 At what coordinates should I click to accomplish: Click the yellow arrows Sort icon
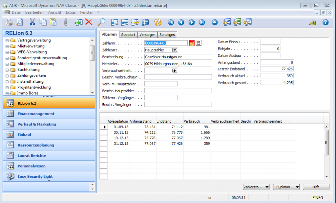tap(158, 22)
